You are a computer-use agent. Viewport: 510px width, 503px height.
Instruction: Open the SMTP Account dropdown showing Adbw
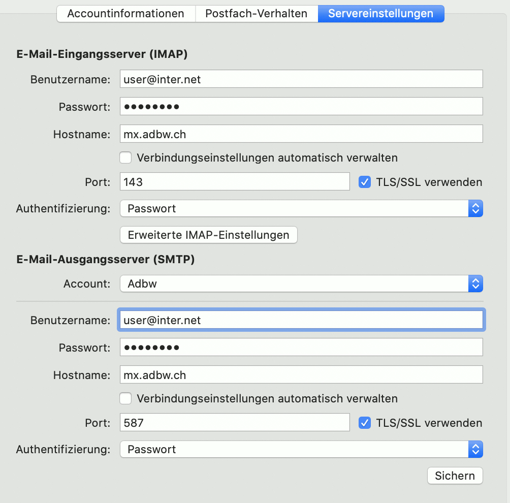301,284
